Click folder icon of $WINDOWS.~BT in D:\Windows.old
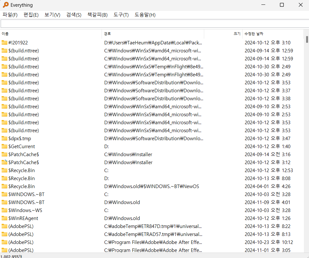The image size is (309, 258). click(4, 202)
